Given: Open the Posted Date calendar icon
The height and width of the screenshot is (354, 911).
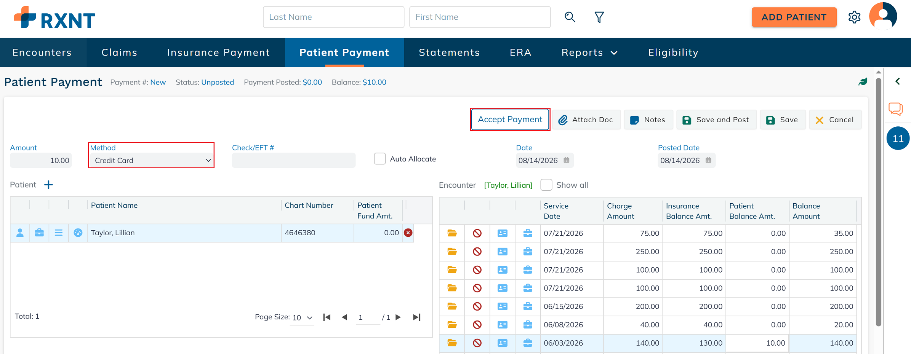Looking at the screenshot, I should click(x=708, y=160).
